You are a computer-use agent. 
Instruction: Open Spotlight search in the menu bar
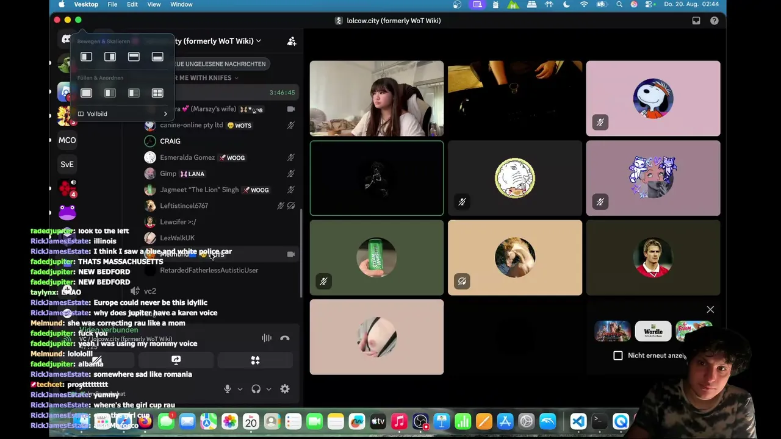[619, 4]
